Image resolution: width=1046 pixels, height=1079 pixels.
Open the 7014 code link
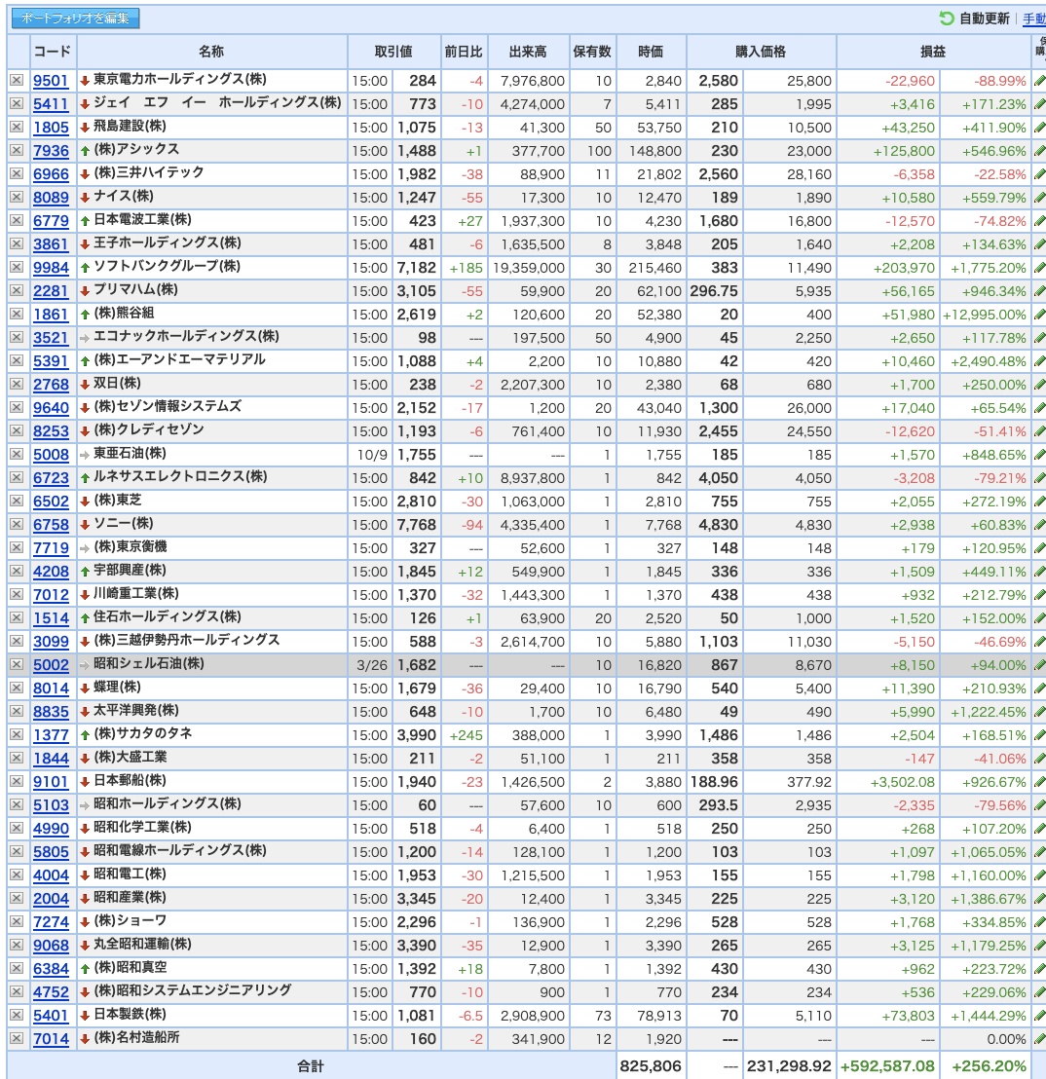pyautogui.click(x=51, y=1038)
